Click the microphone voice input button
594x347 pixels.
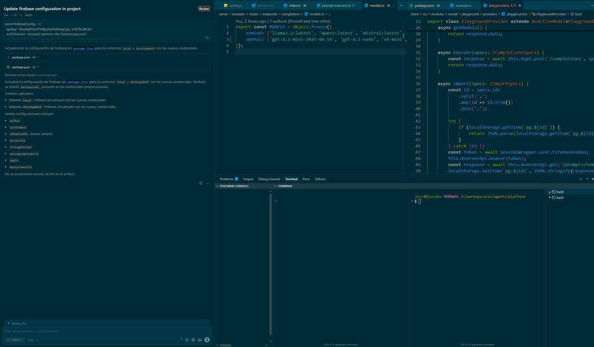207,340
